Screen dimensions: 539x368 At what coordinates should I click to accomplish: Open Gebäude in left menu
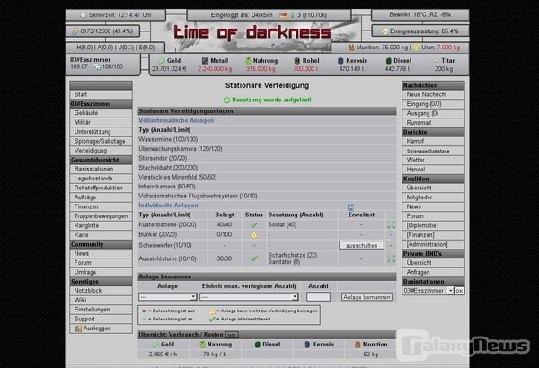[101, 113]
